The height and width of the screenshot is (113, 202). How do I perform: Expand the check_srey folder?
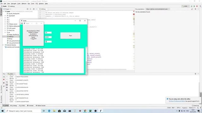pyautogui.click(x=5, y=30)
